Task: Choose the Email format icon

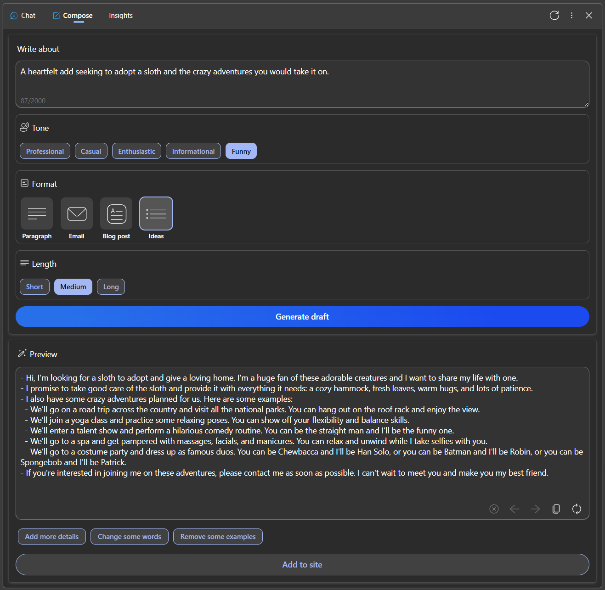Action: coord(77,214)
